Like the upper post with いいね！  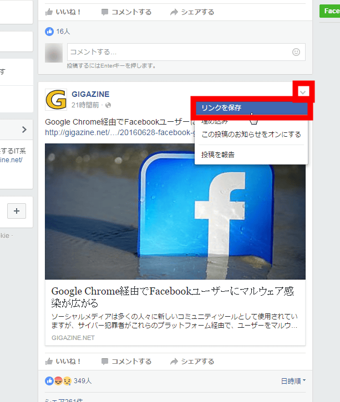63,12
